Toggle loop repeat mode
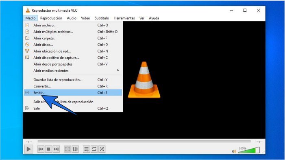 [x=94, y=149]
